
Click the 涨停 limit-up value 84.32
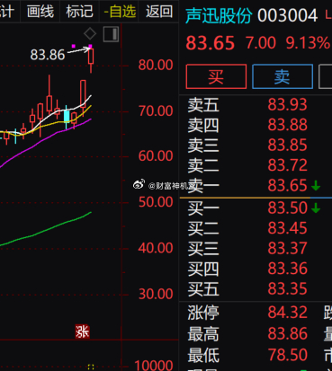(287, 313)
